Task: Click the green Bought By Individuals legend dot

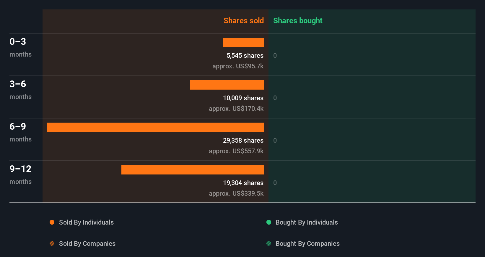Action: (x=269, y=222)
